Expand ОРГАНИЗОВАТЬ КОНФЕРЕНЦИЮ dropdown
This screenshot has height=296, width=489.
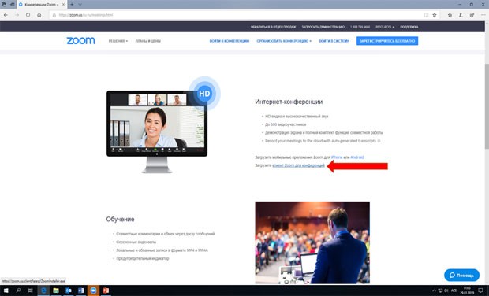tap(284, 41)
